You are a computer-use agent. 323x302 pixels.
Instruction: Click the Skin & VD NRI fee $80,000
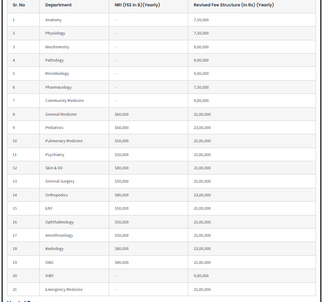pyautogui.click(x=121, y=168)
